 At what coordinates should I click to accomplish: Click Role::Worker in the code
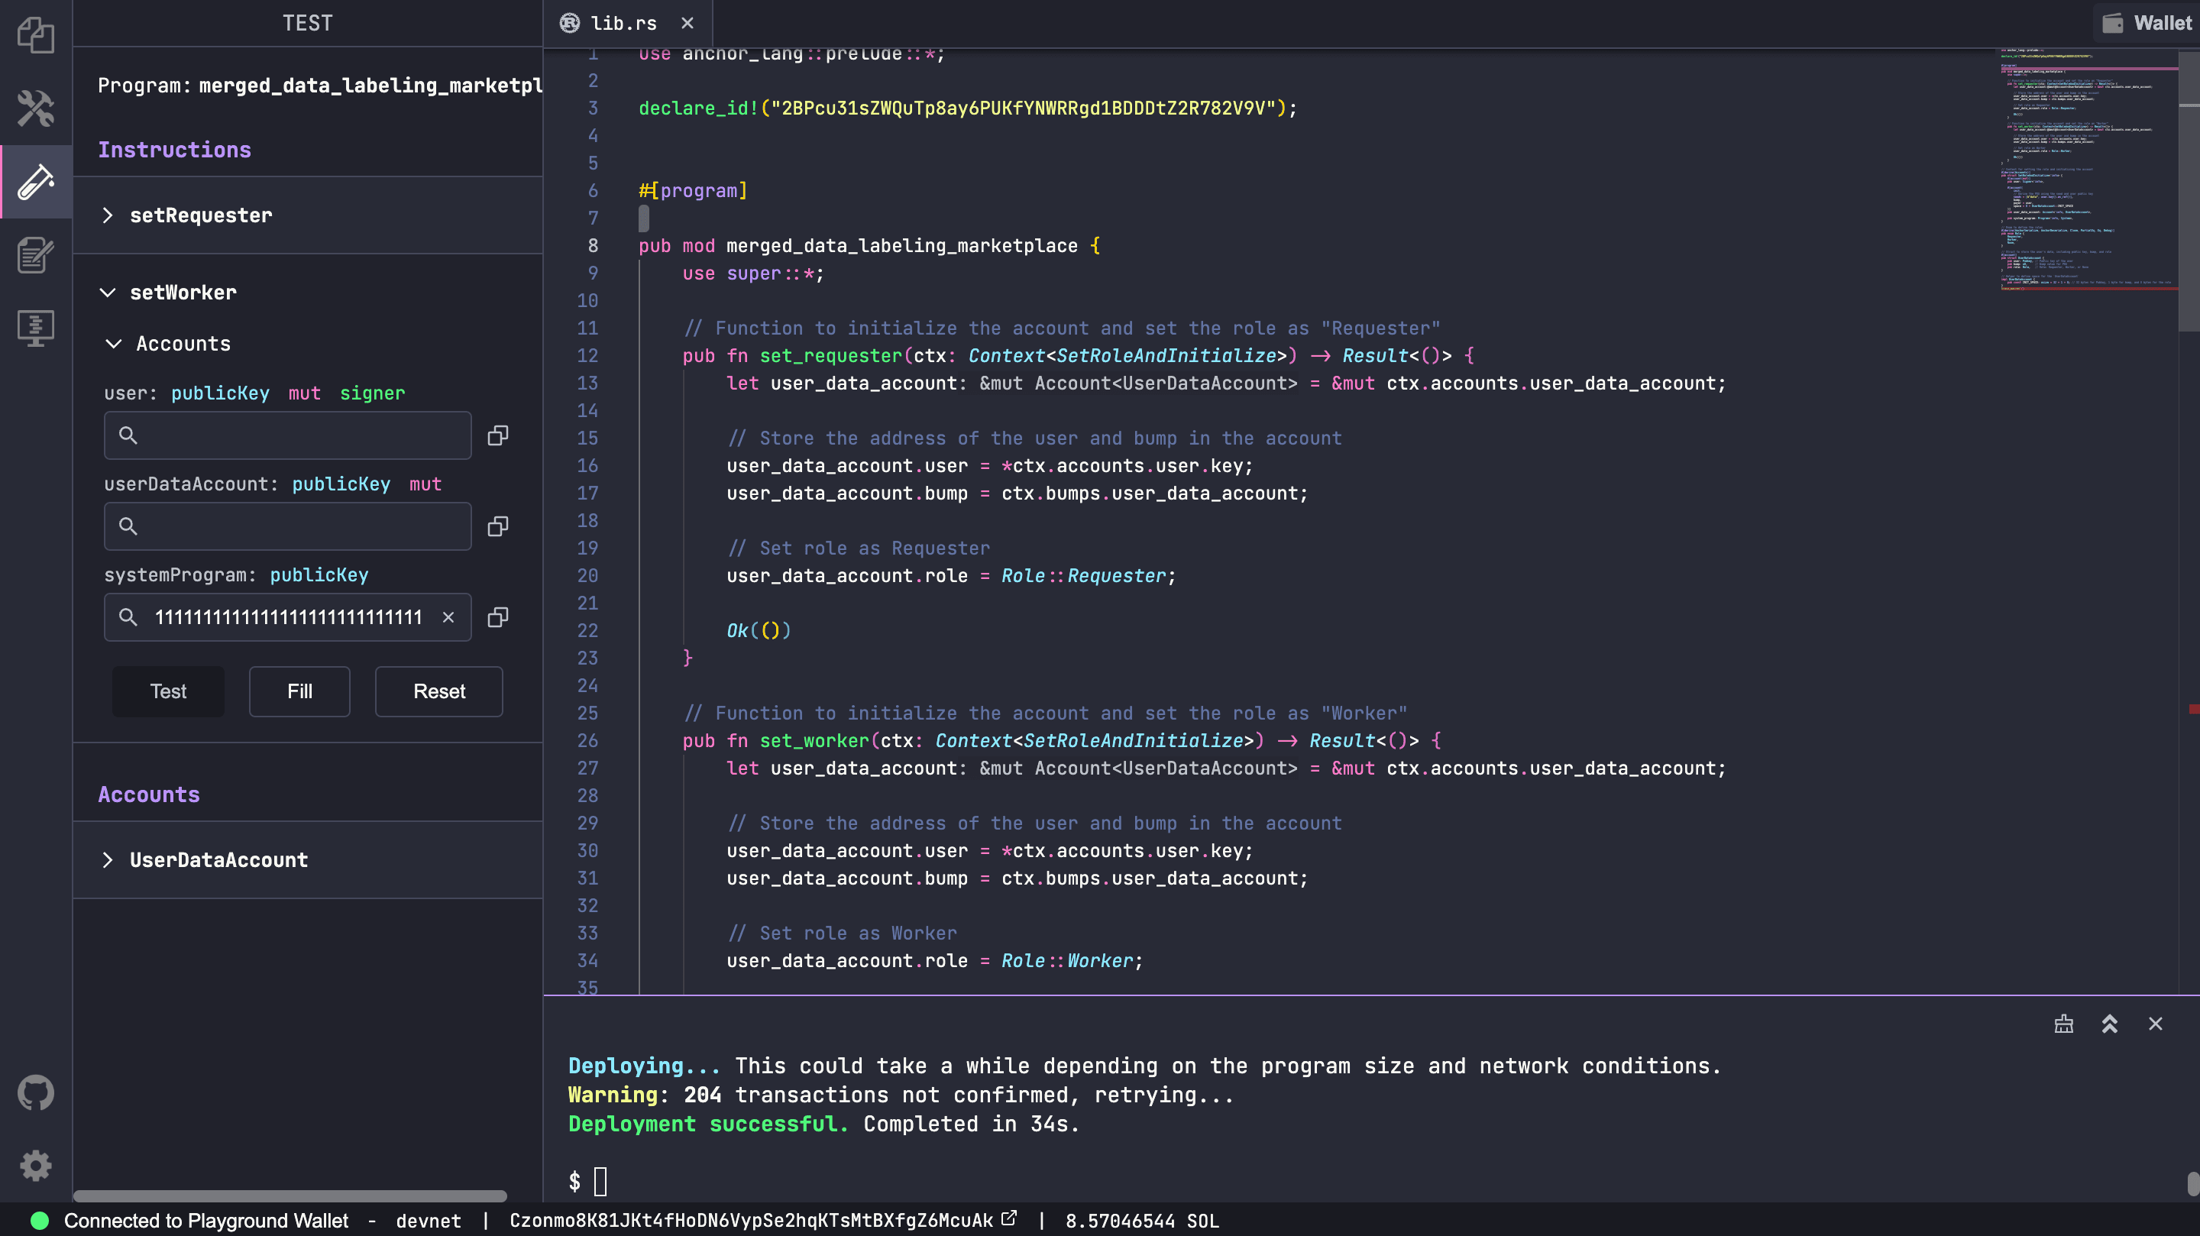(x=1066, y=961)
